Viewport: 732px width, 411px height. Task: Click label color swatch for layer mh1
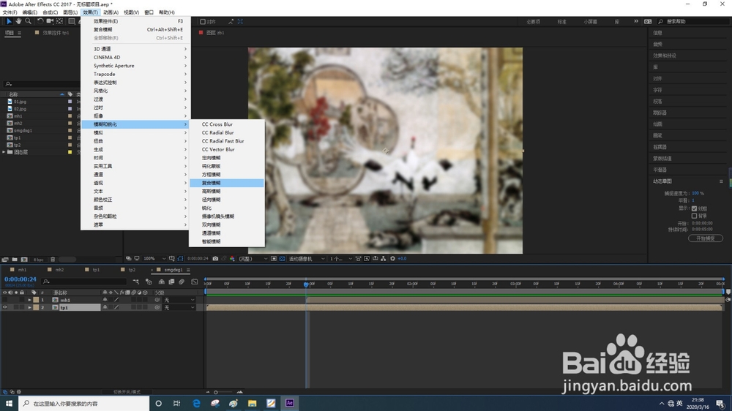[36, 300]
